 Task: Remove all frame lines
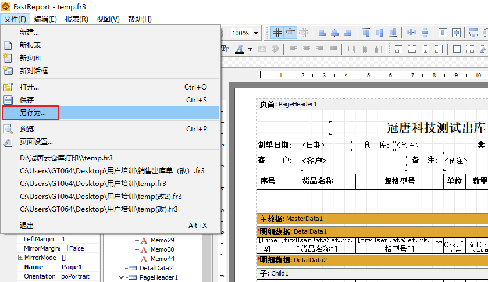(470, 49)
